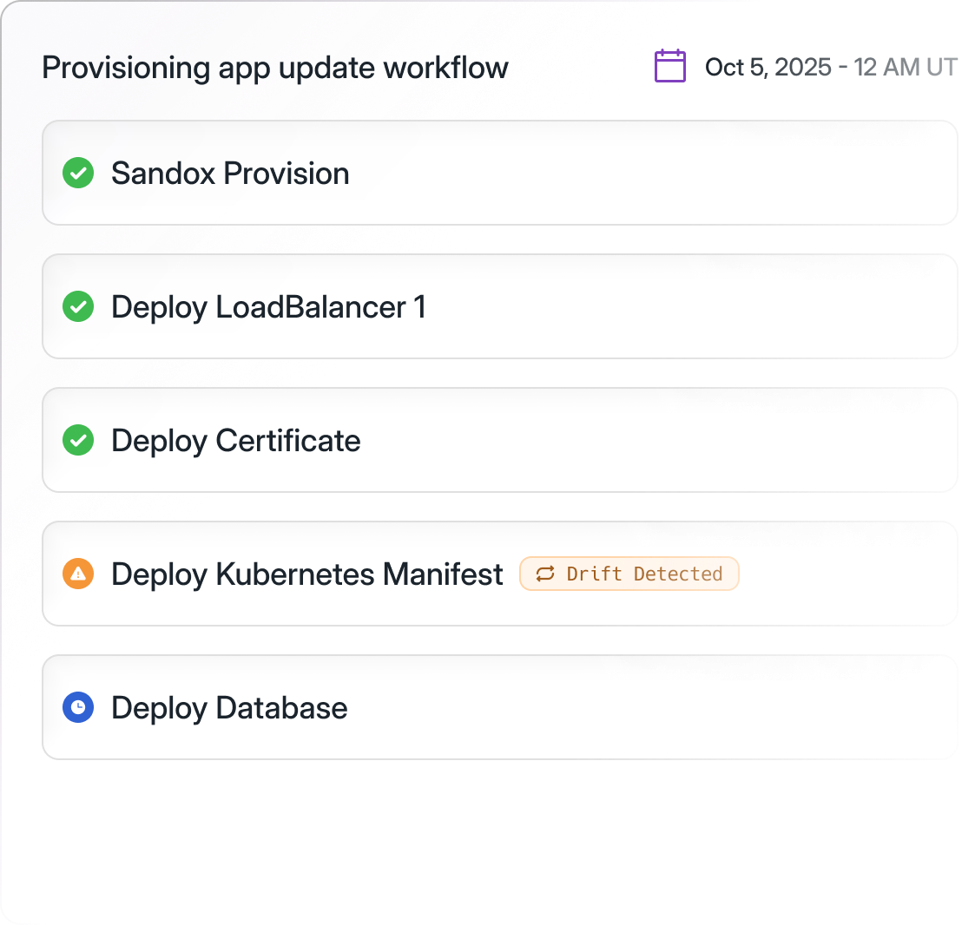Viewport: 962px width, 925px height.
Task: Open the Deploy LoadBalancer 1 step label
Action: tap(268, 307)
